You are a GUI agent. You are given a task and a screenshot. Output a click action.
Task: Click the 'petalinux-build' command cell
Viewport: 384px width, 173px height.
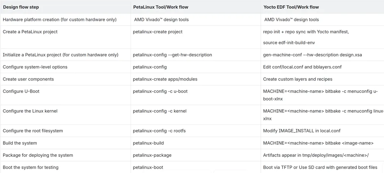point(148,143)
